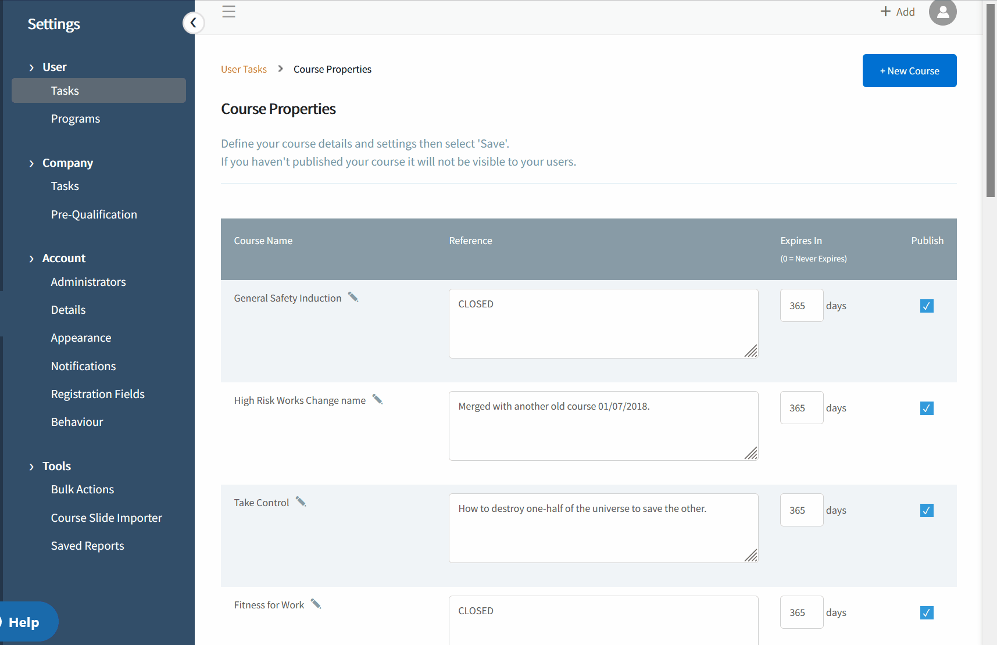Go to Course Slide Importer
Image resolution: width=997 pixels, height=645 pixels.
click(x=106, y=518)
